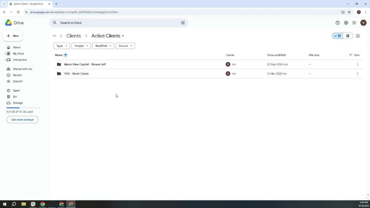Image resolution: width=370 pixels, height=208 pixels.
Task: Open advanced search filter options icon
Action: pyautogui.click(x=183, y=23)
